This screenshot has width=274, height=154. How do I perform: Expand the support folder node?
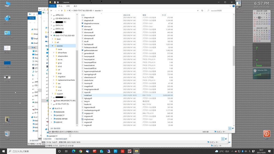pos(52,94)
